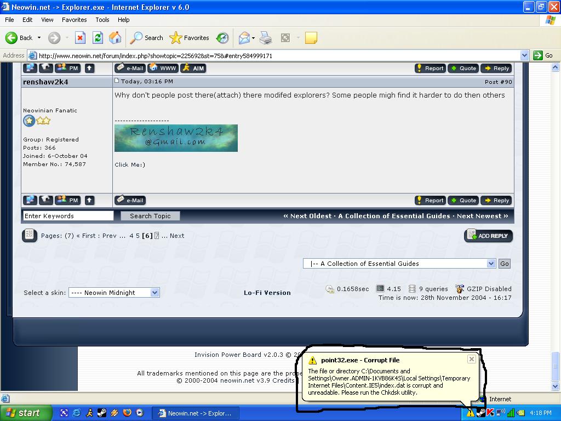Image resolution: width=561 pixels, height=421 pixels.
Task: Open the skin selection dropdown arrow
Action: [154, 292]
